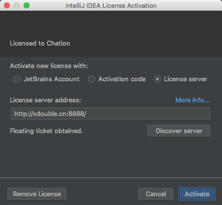Open the More info... link

193,100
